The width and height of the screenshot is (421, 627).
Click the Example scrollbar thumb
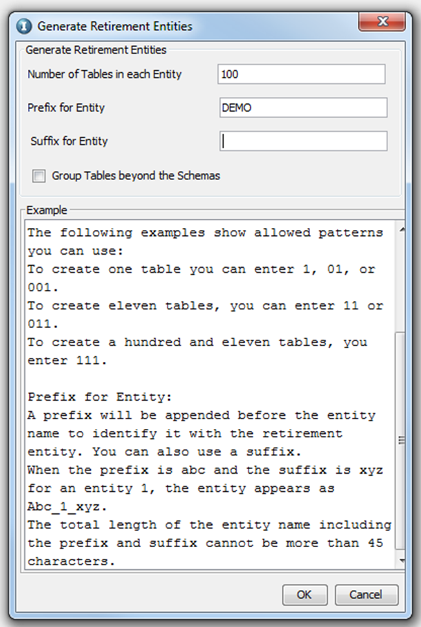[402, 442]
